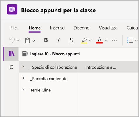
Task: Expand the _Spazio di collaborazione section
Action: pos(23,67)
